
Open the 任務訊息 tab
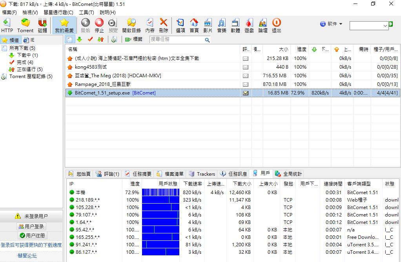coord(234,174)
